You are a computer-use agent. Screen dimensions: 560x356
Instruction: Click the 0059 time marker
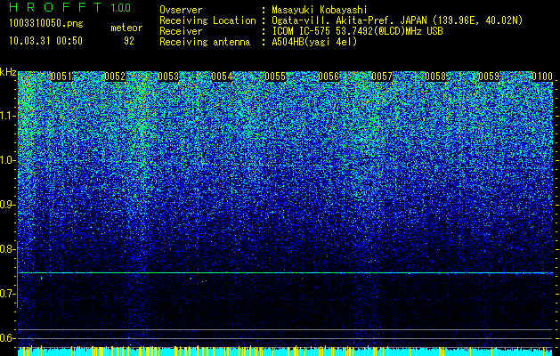489,77
